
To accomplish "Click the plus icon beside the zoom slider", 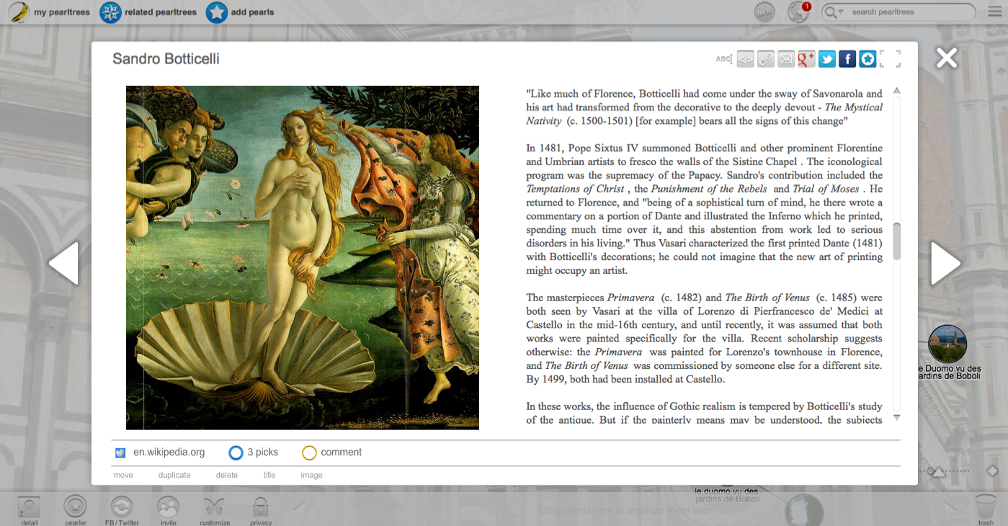I will pos(992,471).
